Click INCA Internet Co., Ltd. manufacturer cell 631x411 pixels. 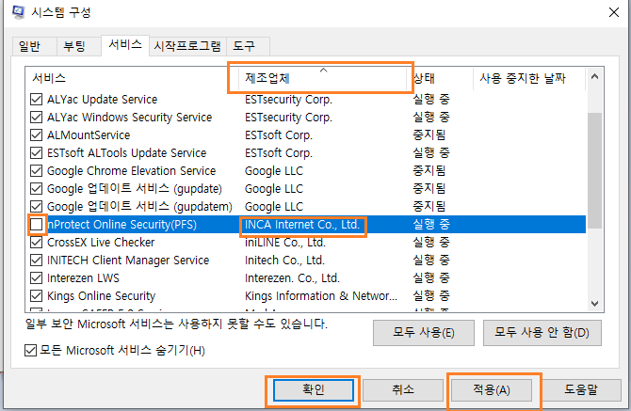pos(302,225)
